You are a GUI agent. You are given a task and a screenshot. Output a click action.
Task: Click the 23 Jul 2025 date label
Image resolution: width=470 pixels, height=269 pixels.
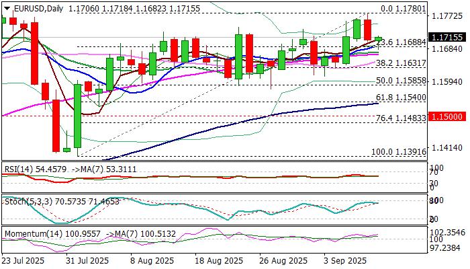[23, 260]
